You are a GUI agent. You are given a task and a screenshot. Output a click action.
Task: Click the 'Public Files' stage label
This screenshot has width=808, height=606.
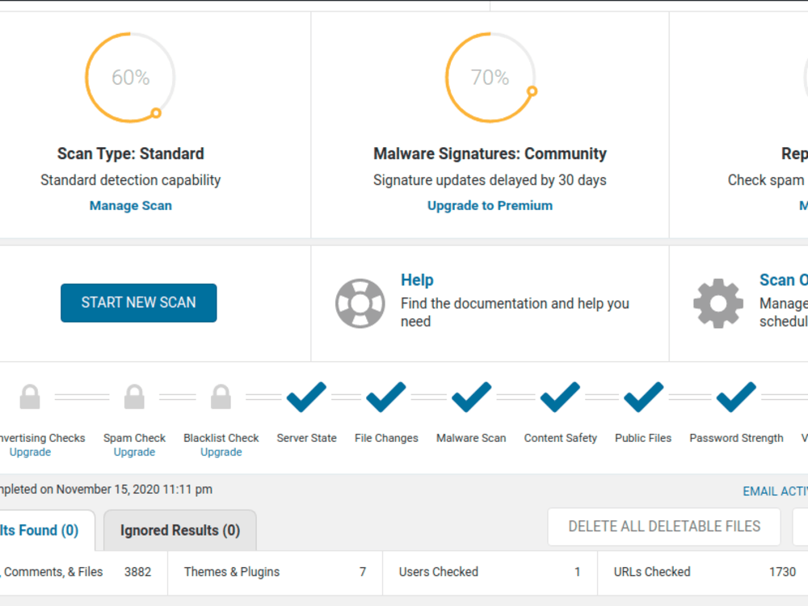point(643,438)
